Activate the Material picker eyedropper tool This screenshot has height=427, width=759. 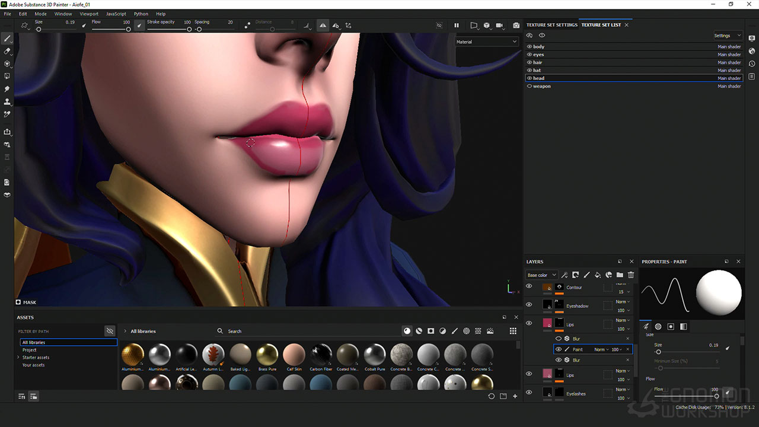click(8, 114)
